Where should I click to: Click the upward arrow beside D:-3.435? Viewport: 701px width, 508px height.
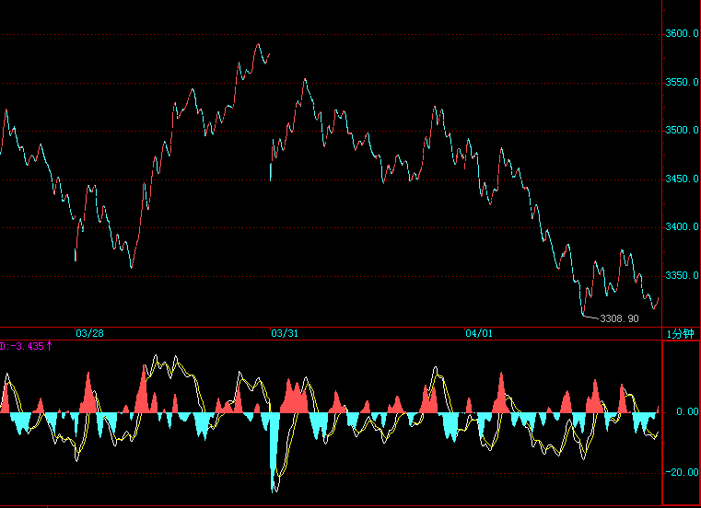click(x=50, y=346)
